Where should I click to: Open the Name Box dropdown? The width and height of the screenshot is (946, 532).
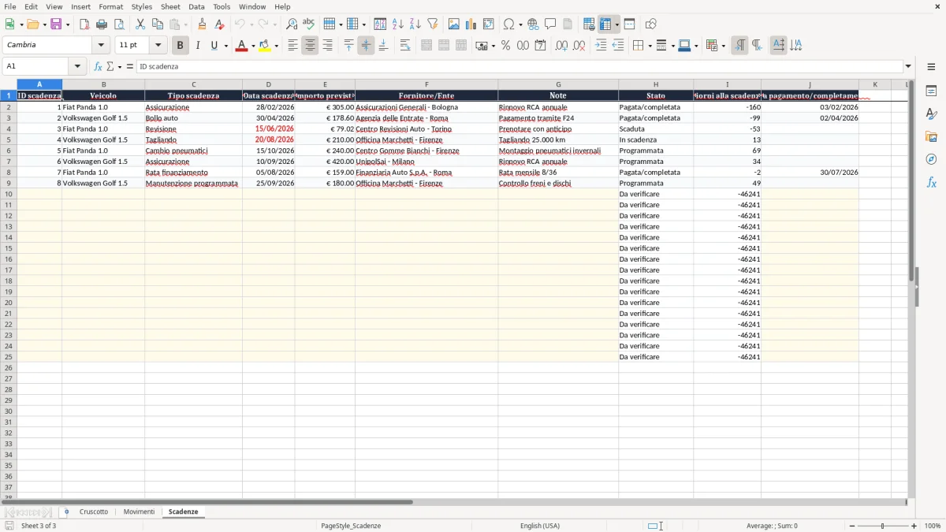click(77, 67)
